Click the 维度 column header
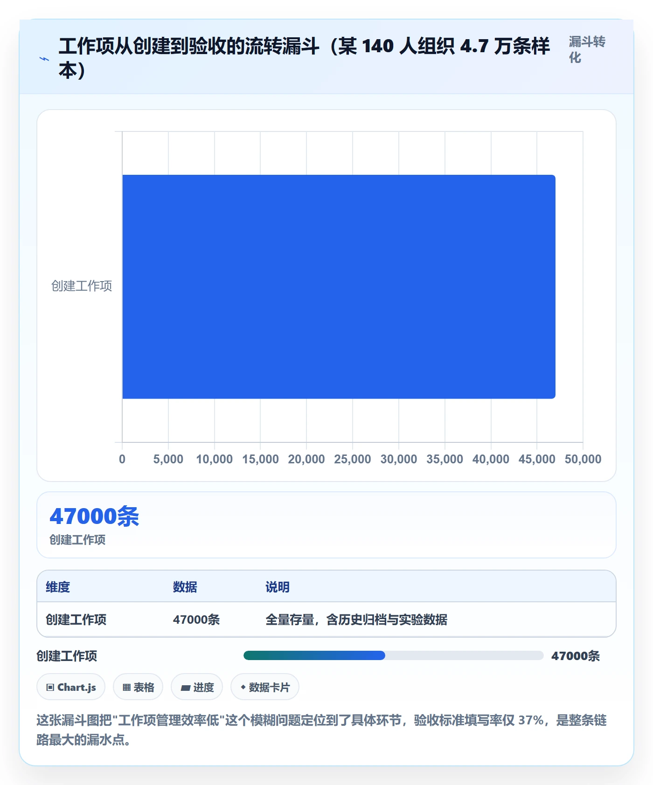Viewport: 653px width, 785px height. tap(58, 587)
